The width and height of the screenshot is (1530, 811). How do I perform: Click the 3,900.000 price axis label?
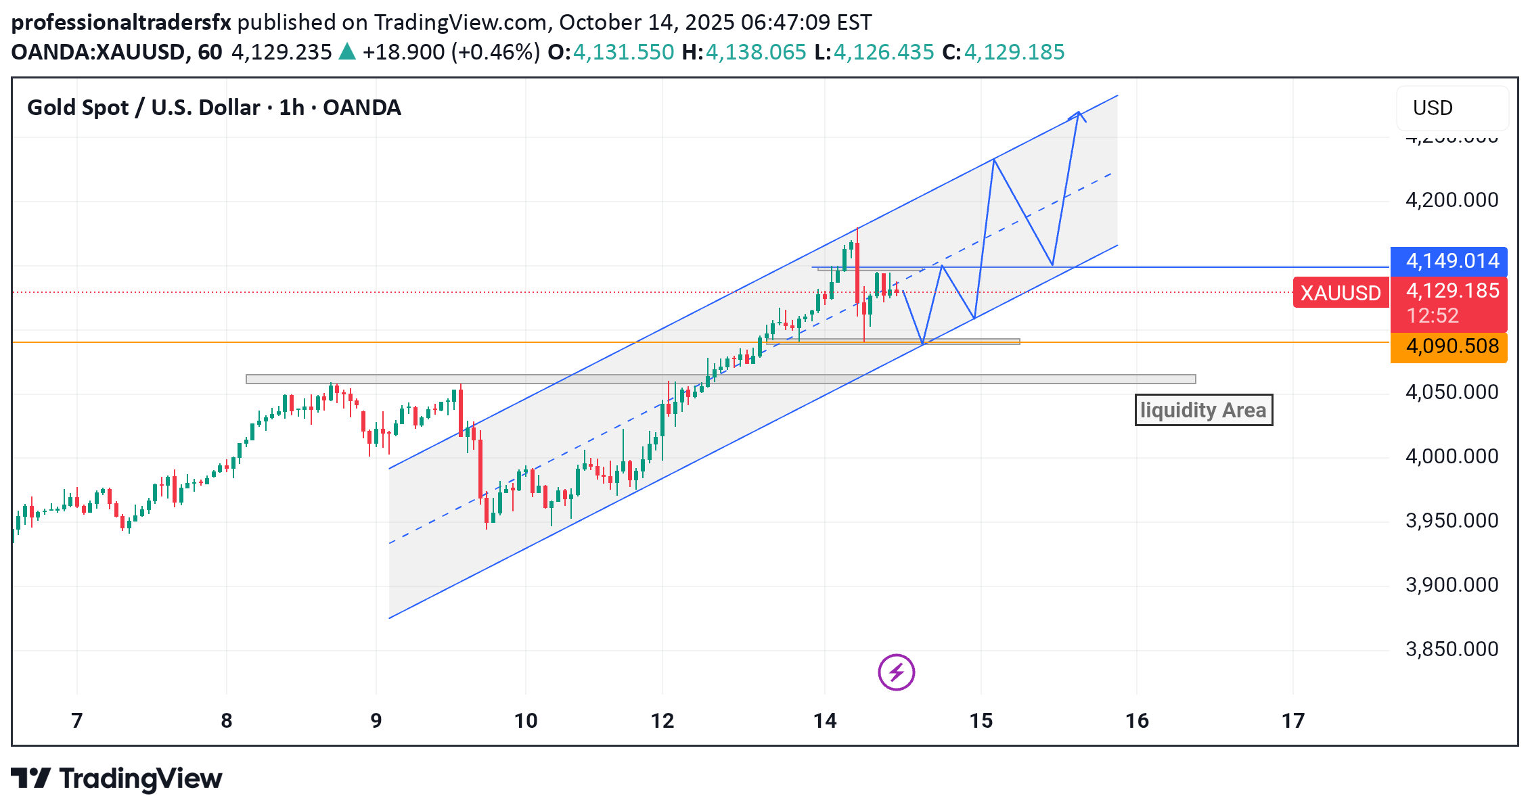tap(1452, 585)
